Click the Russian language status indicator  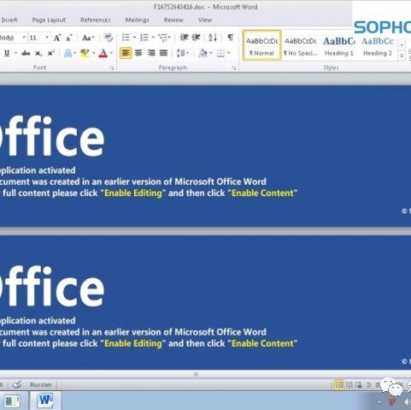(x=41, y=385)
